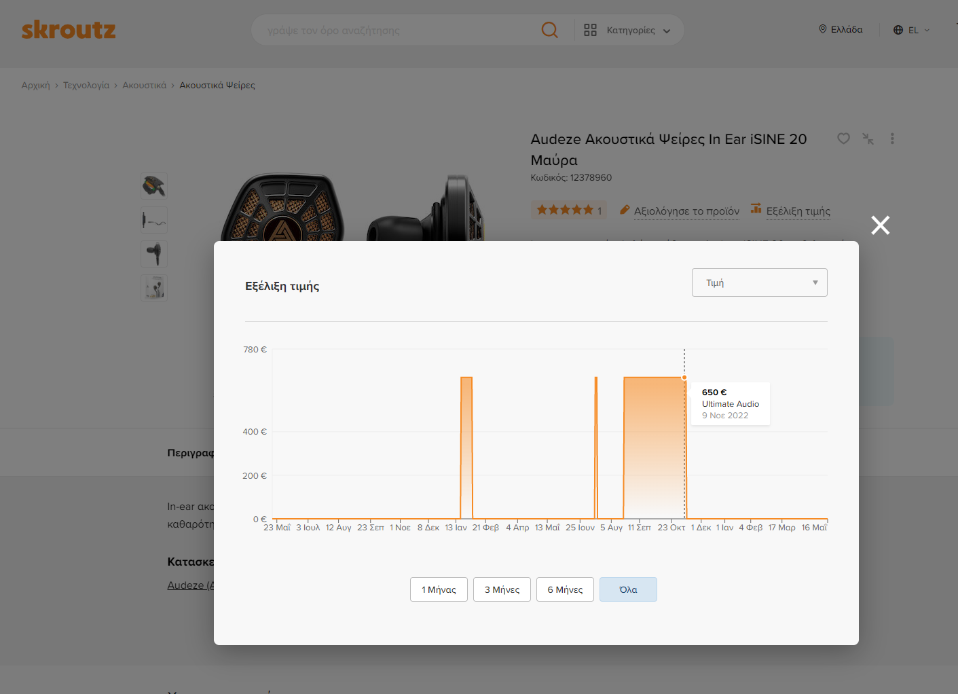Expand the Κατηγορίες menu
Screen dimensions: 958x694
pos(629,31)
